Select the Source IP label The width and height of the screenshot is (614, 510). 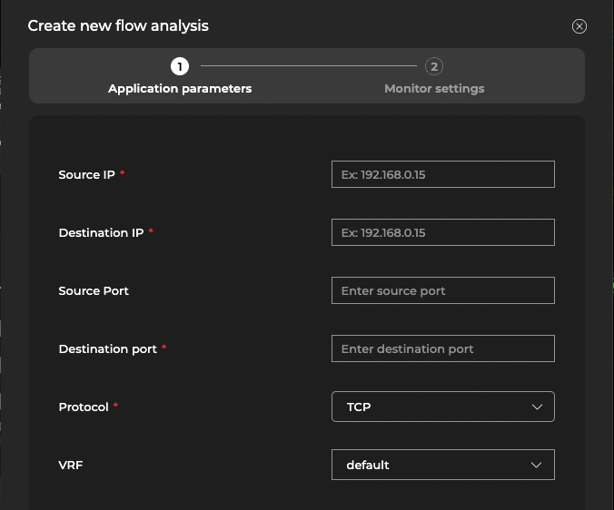tap(86, 174)
